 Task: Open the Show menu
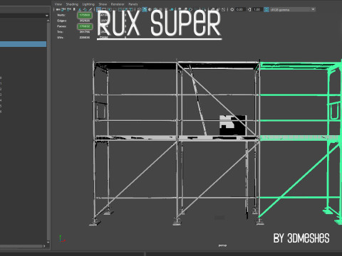click(103, 4)
